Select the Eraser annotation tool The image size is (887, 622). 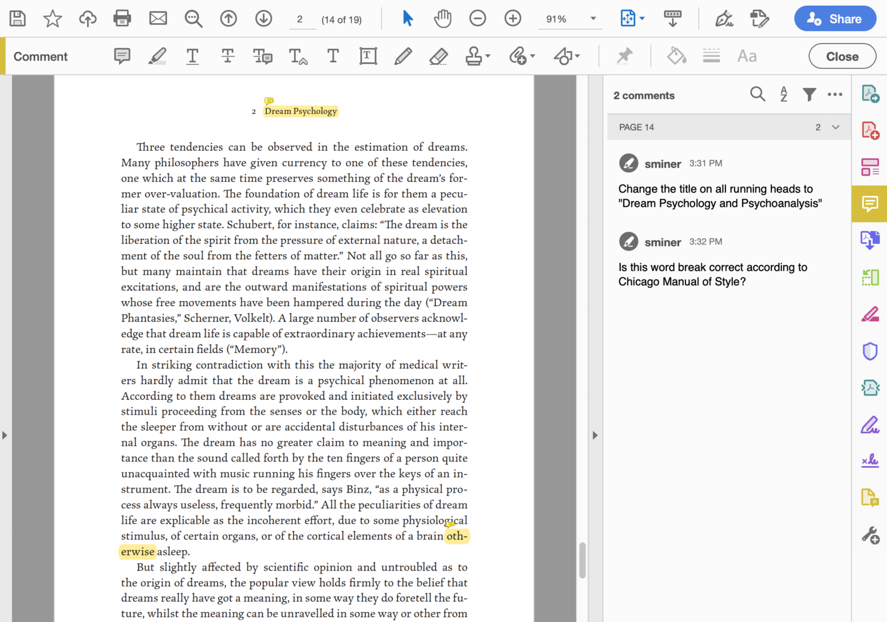coord(438,56)
